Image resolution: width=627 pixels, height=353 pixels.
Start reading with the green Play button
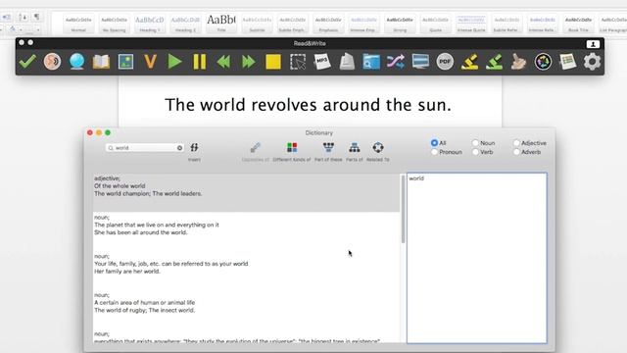[x=174, y=62]
